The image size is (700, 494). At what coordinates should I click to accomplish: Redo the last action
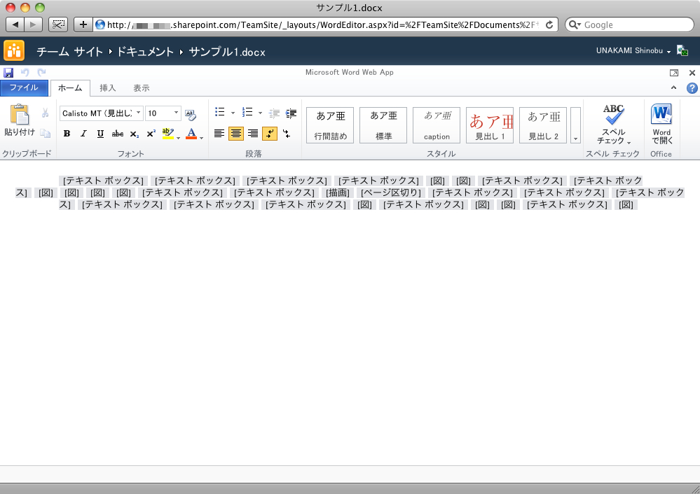click(x=41, y=72)
